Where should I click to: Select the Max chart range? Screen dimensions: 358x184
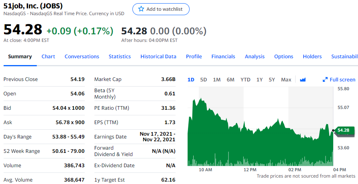[x=286, y=80]
